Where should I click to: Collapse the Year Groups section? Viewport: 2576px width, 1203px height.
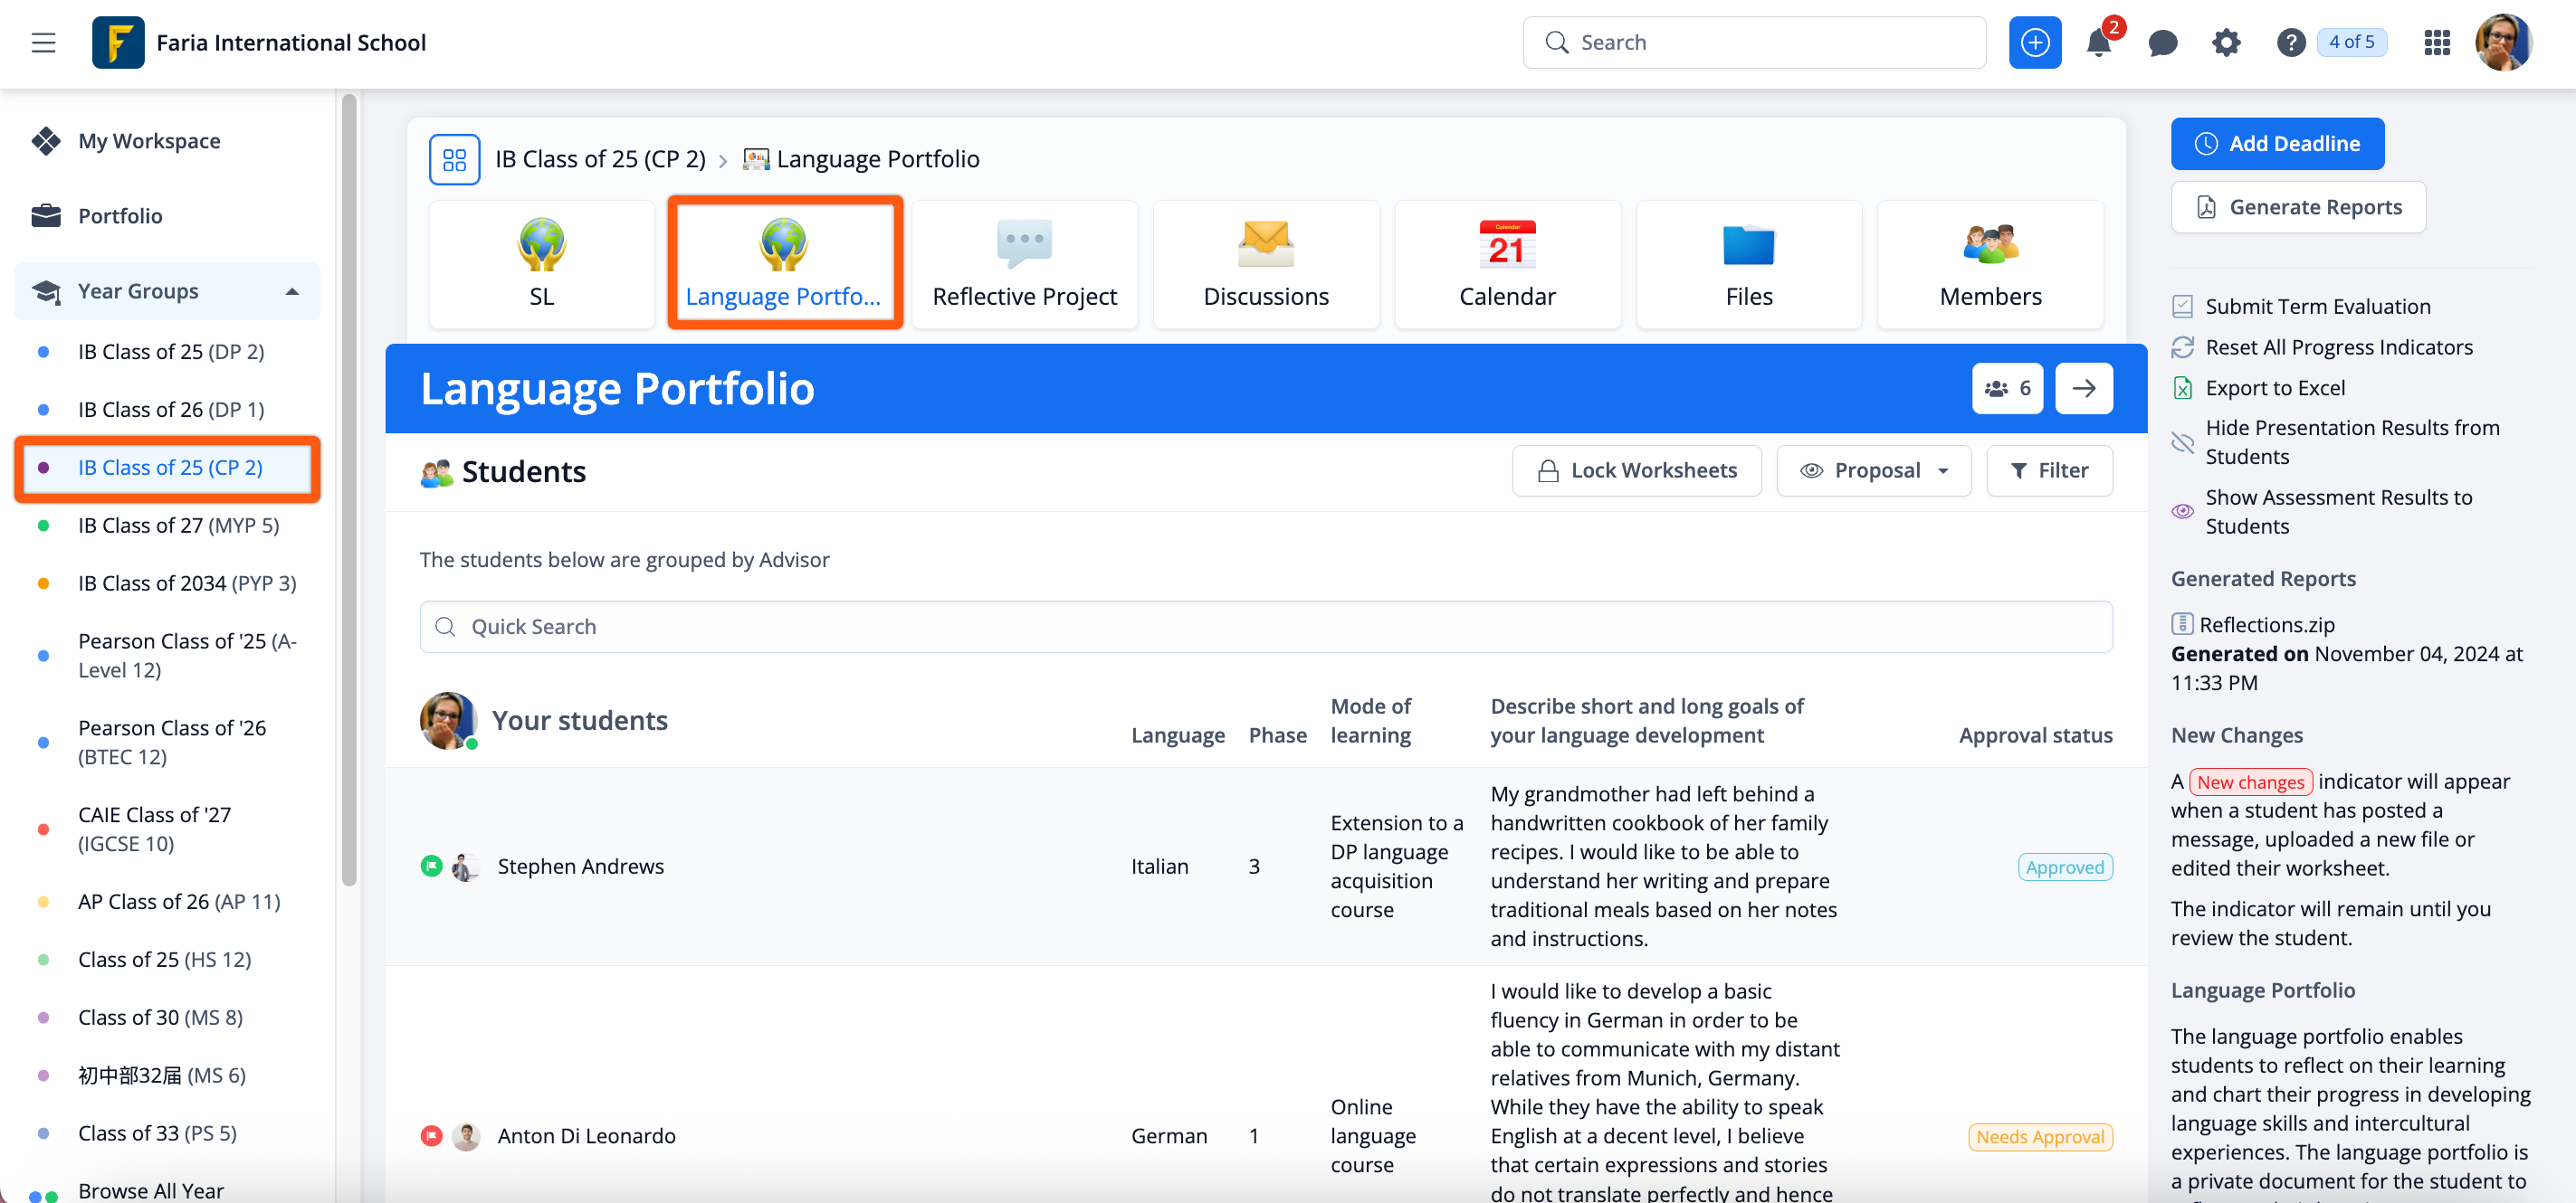[292, 292]
